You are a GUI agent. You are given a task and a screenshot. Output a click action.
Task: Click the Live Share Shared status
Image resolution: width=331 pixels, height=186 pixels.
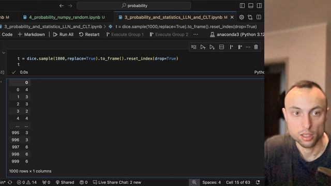tap(65, 182)
